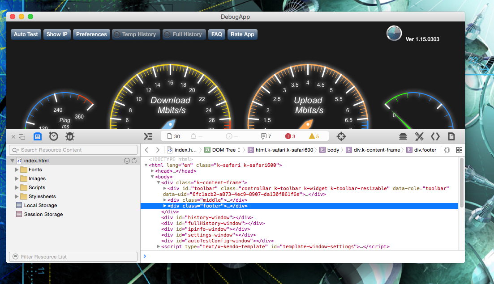
Task: Open the Debugger bug icon
Action: coord(69,136)
